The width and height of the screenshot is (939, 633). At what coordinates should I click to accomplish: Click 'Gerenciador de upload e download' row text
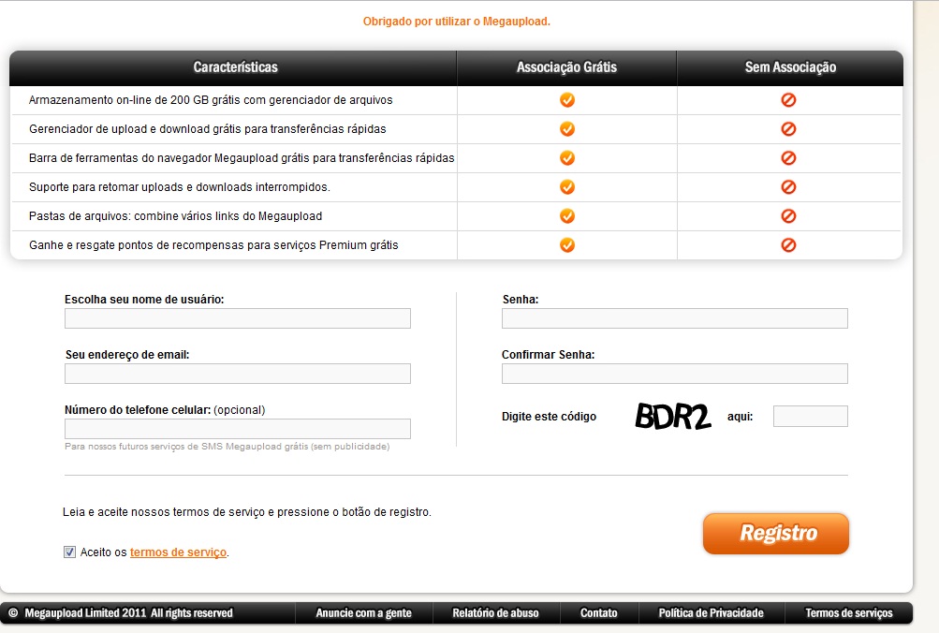[x=207, y=129]
